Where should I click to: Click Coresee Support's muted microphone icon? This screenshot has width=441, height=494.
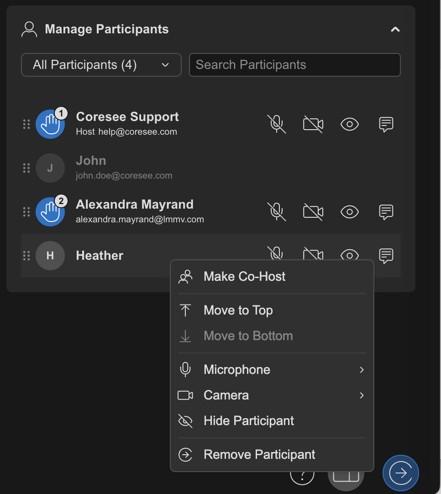pos(277,124)
